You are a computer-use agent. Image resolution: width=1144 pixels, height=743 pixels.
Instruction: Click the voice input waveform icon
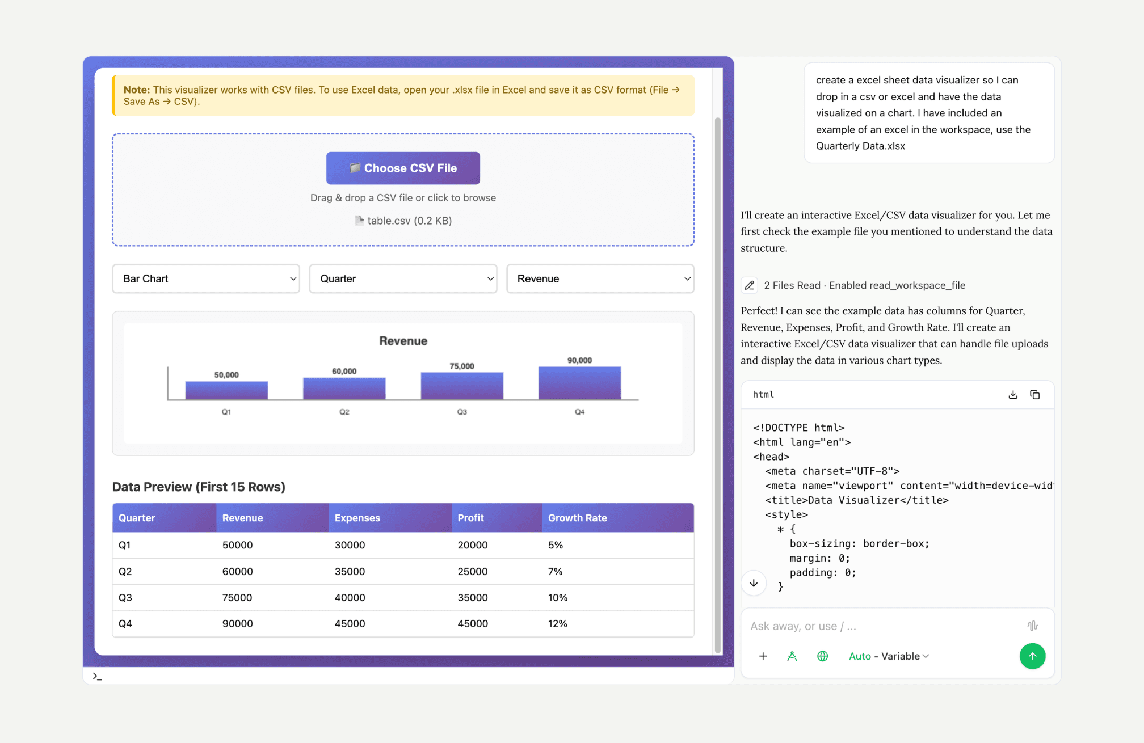[x=1032, y=626]
